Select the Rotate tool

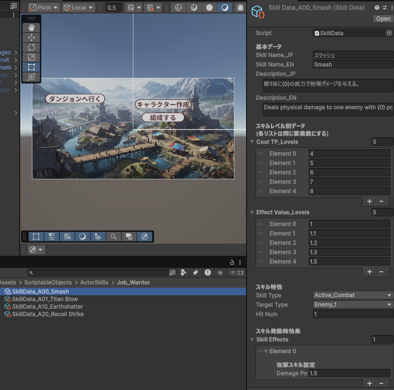(31, 47)
